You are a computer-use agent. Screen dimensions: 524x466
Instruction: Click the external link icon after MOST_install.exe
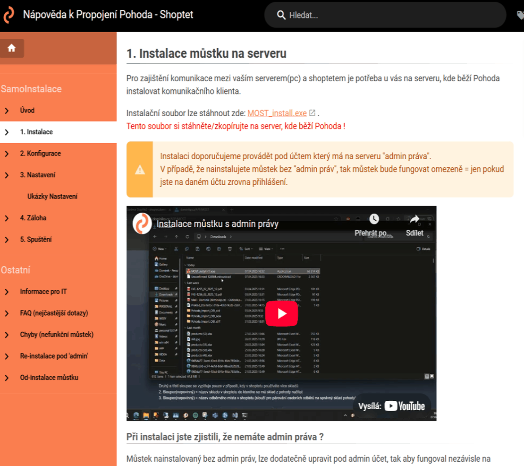(x=312, y=113)
